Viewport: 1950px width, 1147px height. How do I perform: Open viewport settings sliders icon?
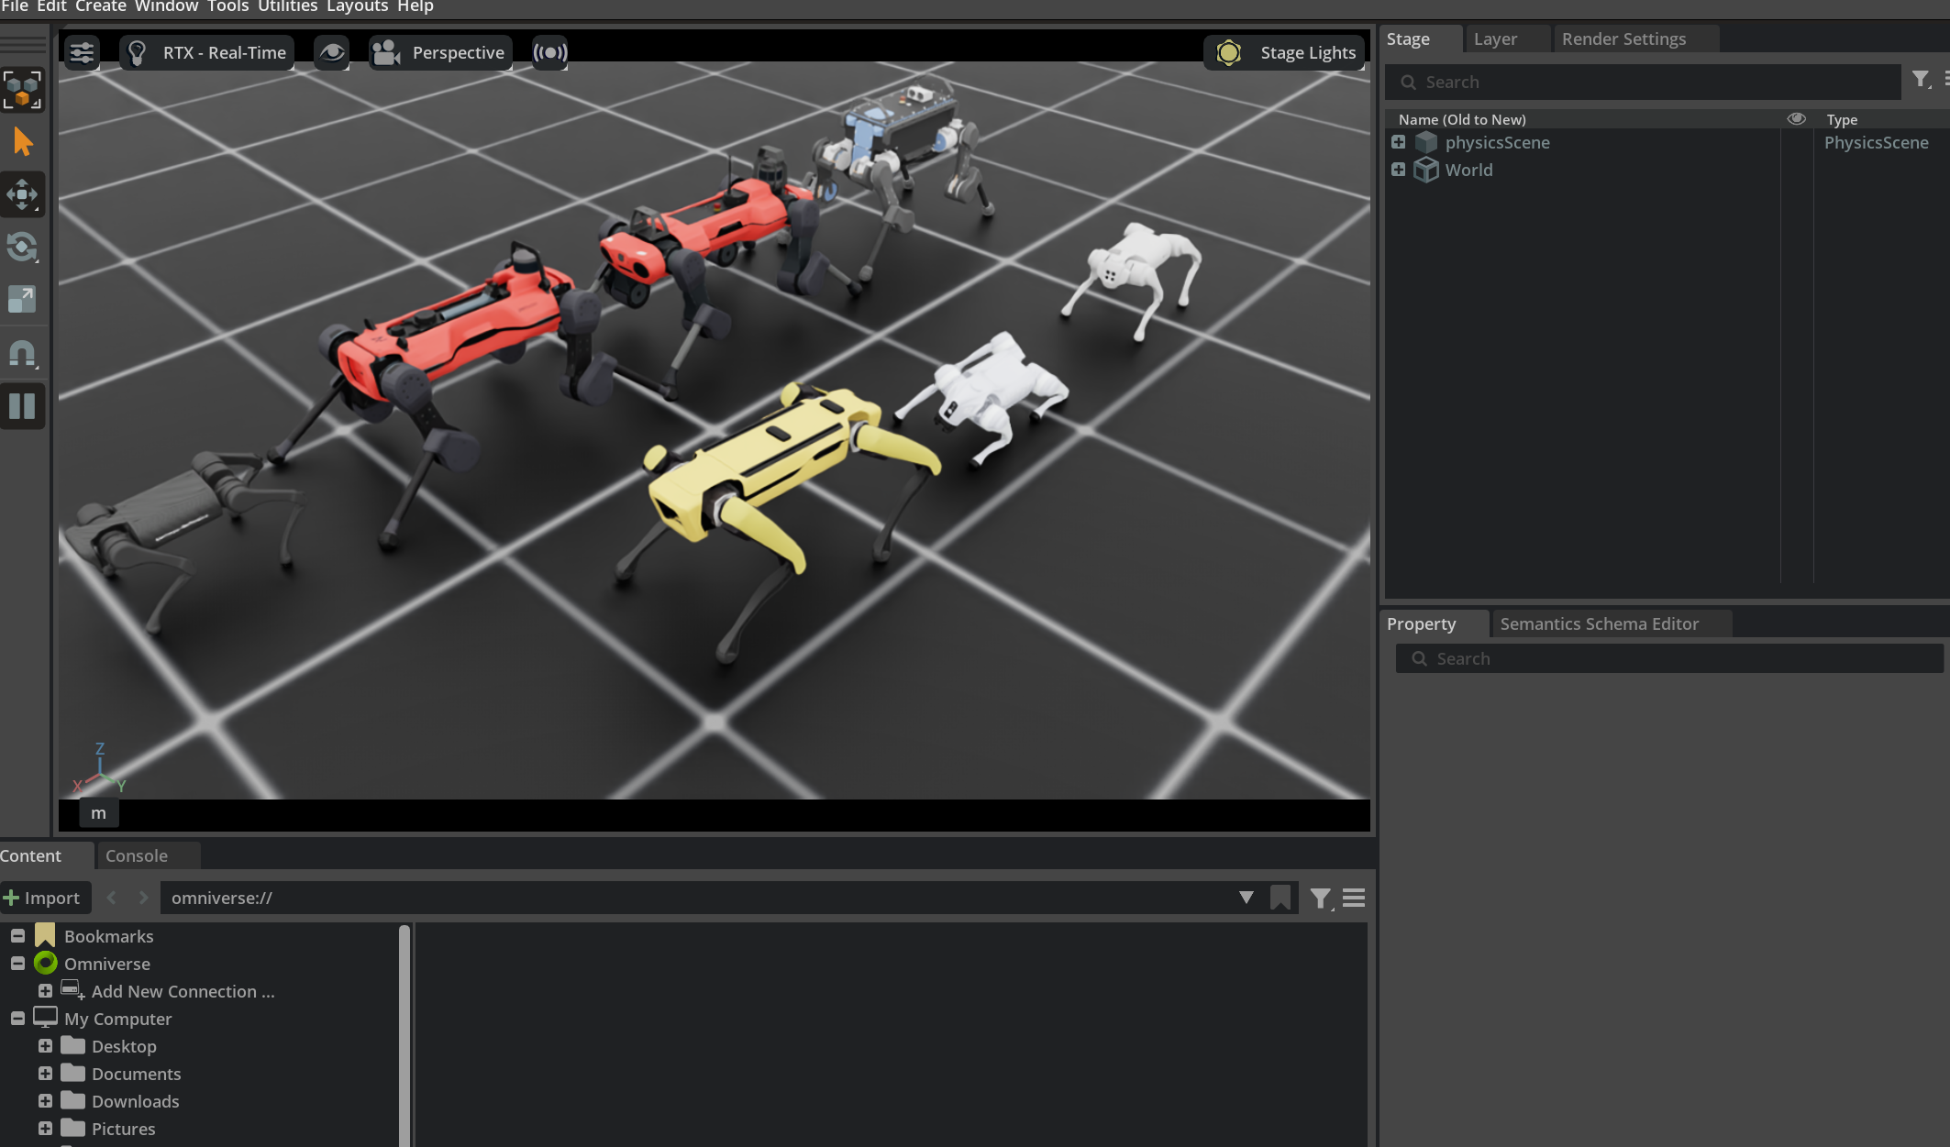pos(82,52)
